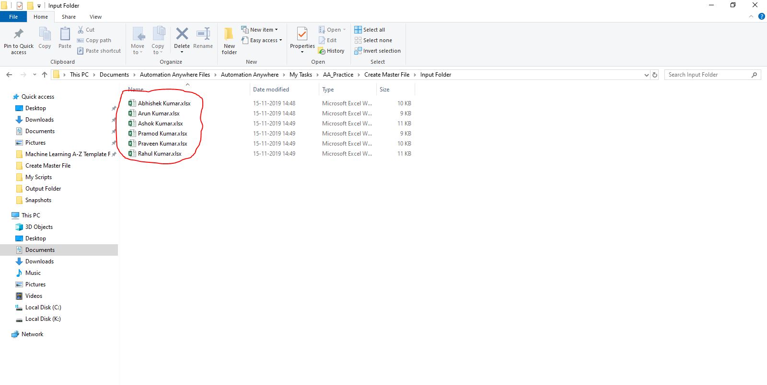Expand the New item dropdown

[x=259, y=30]
